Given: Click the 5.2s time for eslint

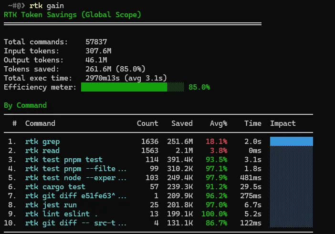Looking at the screenshot, I should (253, 214).
